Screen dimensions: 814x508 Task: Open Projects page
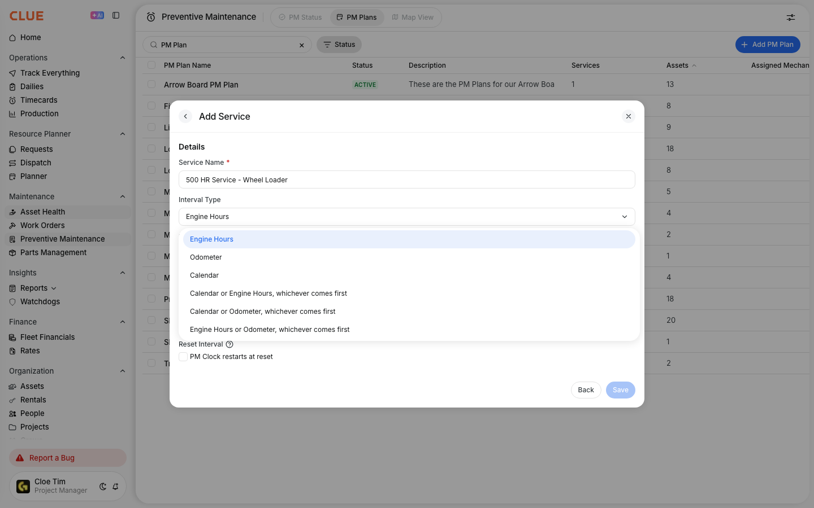click(34, 427)
